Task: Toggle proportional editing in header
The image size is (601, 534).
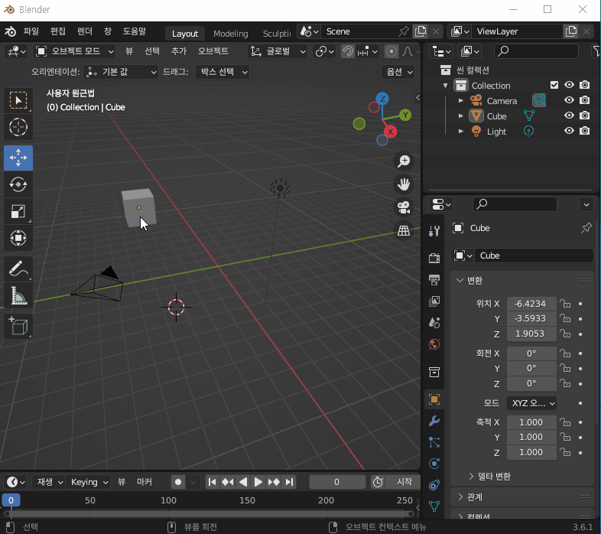Action: click(x=391, y=51)
